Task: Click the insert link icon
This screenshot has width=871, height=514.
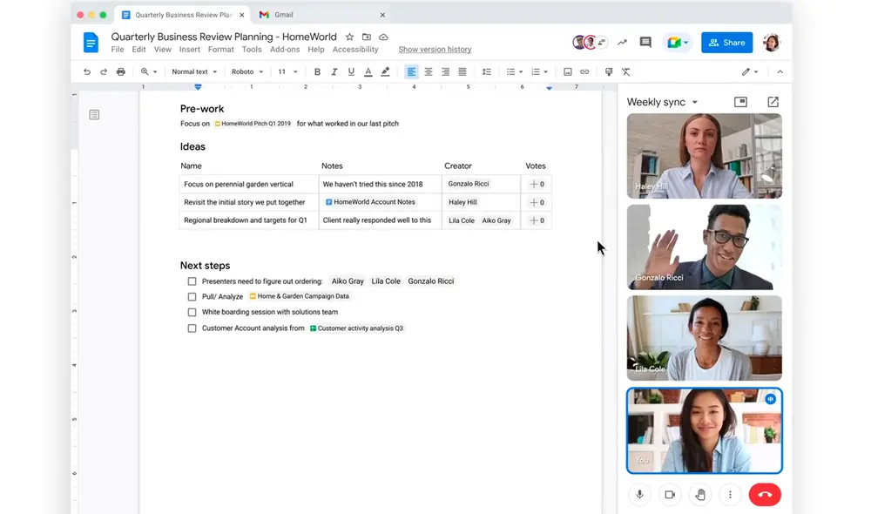Action: (584, 71)
